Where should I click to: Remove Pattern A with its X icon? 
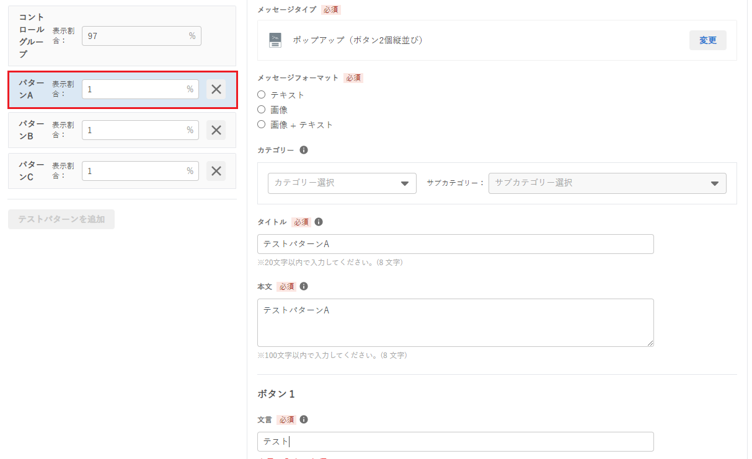coord(216,89)
